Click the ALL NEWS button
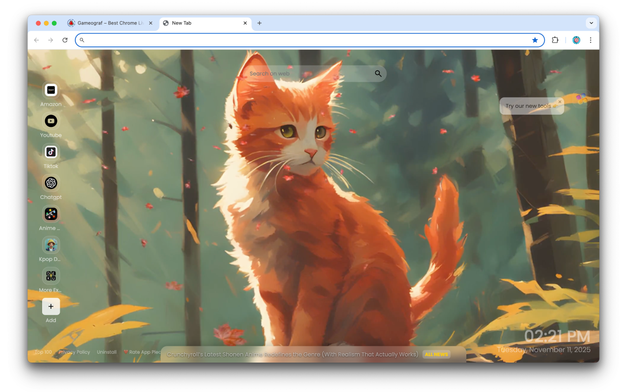Image resolution: width=627 pixels, height=392 pixels. point(436,354)
